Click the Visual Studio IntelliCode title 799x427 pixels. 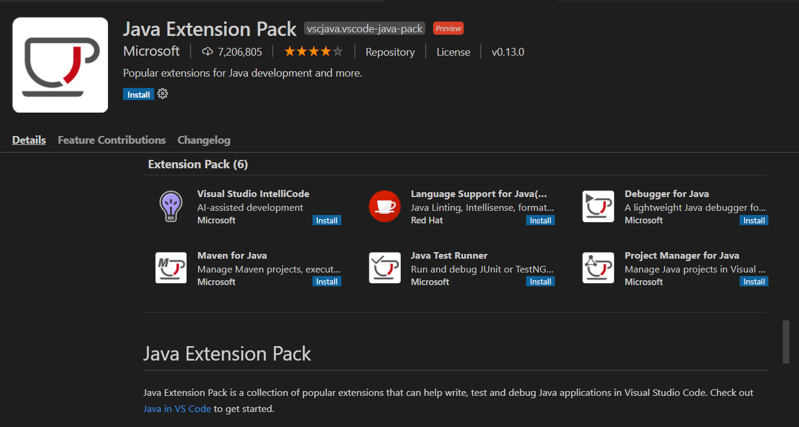click(253, 194)
